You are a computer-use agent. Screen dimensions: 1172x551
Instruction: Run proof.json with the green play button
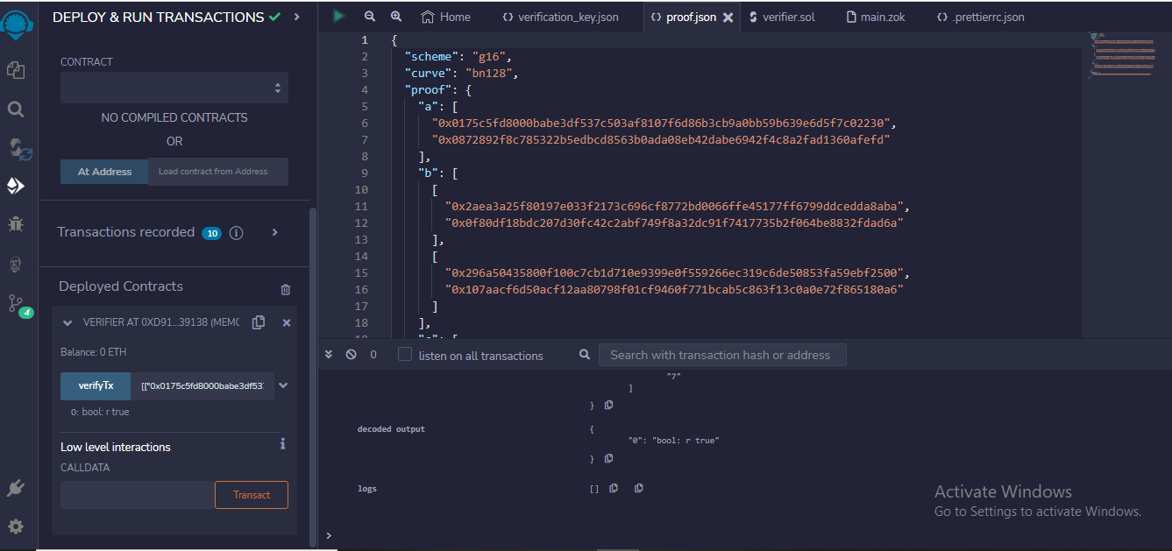338,16
